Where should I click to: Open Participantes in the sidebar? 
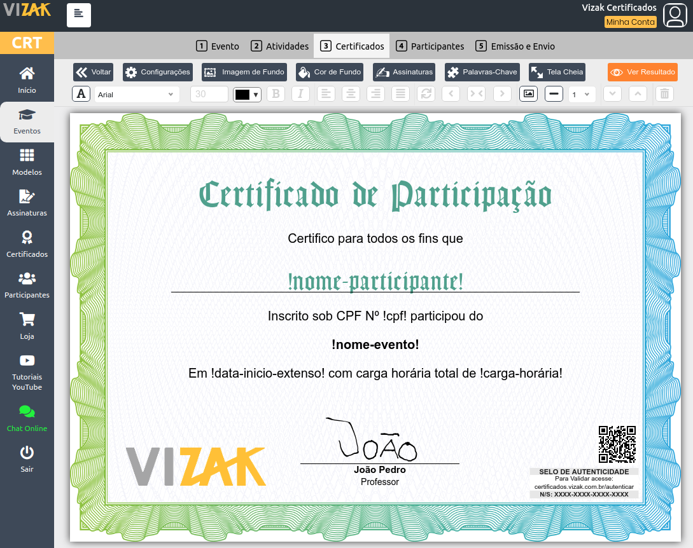pyautogui.click(x=27, y=285)
